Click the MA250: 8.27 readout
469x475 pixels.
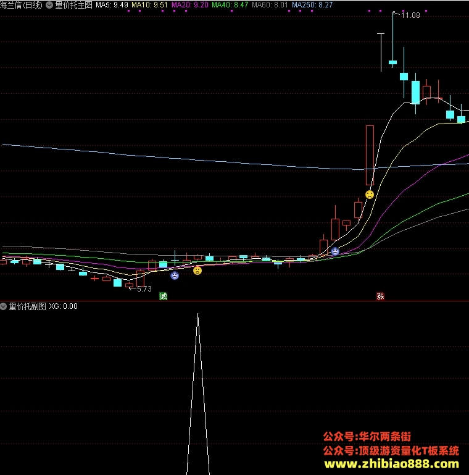click(312, 5)
